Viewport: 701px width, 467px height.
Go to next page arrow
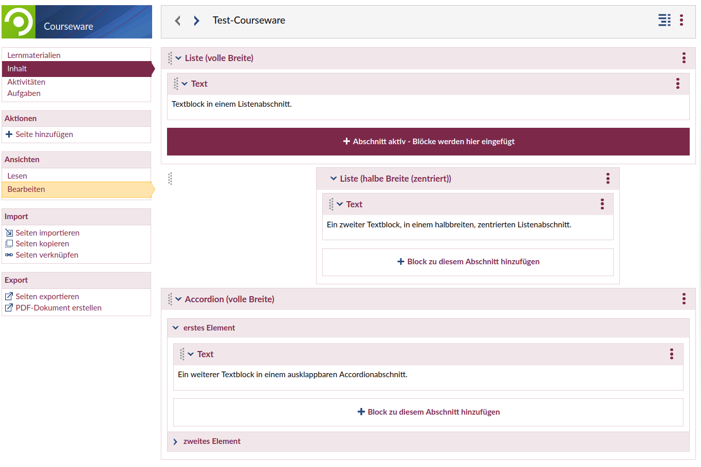[196, 21]
